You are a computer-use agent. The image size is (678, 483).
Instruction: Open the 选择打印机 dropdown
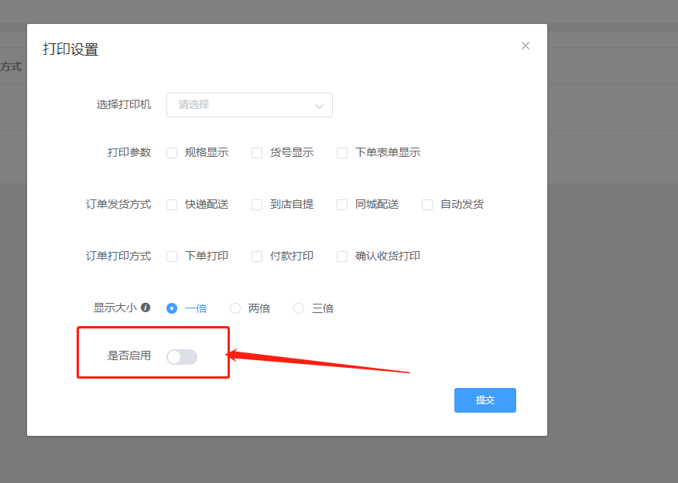[x=249, y=105]
